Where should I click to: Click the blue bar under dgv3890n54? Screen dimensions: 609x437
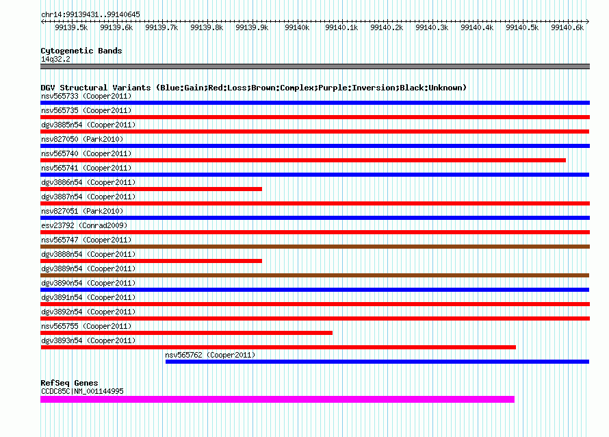(315, 290)
